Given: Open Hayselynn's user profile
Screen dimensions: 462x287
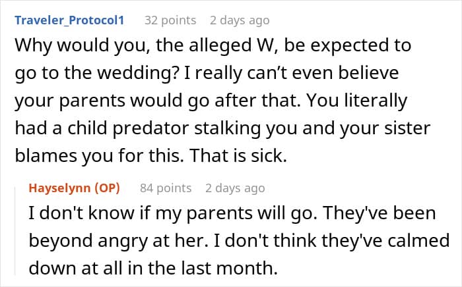Looking at the screenshot, I should coord(59,188).
